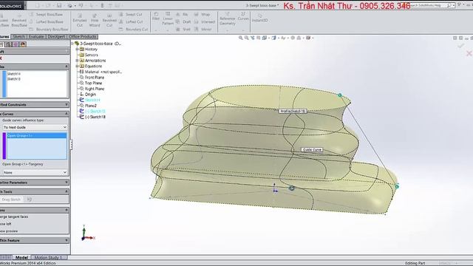Click the Guide Curve callout label
The image size is (473, 266).
click(x=312, y=149)
